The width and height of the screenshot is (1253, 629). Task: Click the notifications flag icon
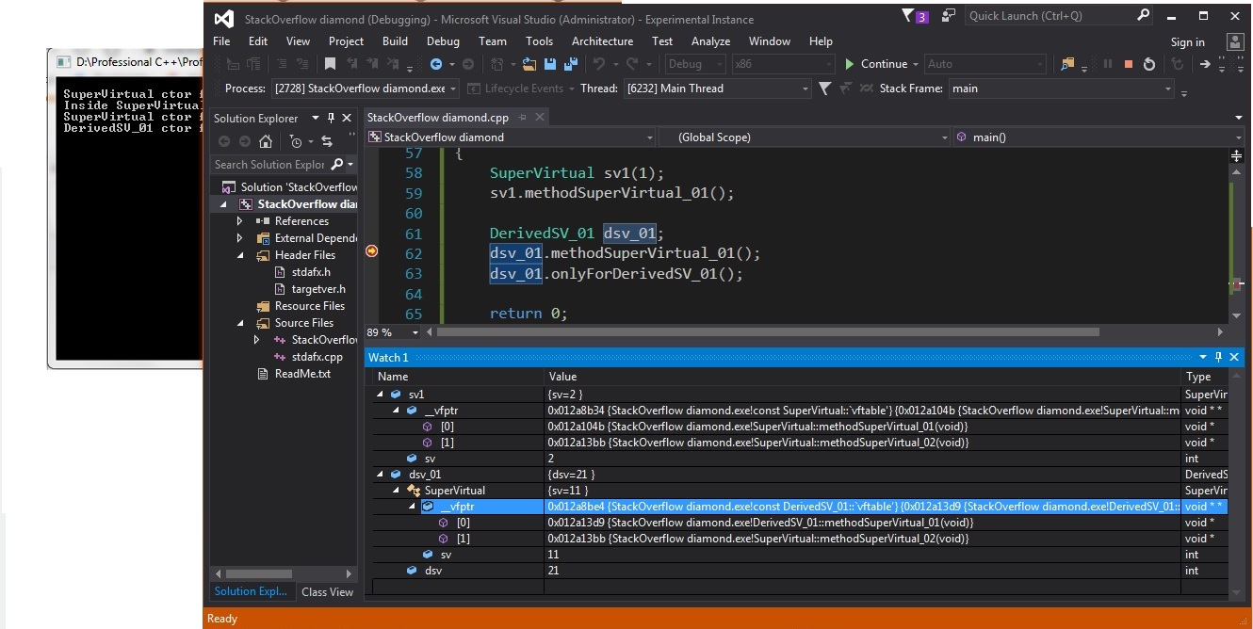coord(908,16)
